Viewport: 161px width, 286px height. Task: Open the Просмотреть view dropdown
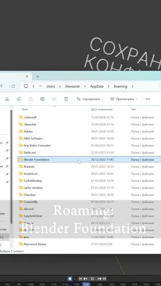tap(124, 99)
